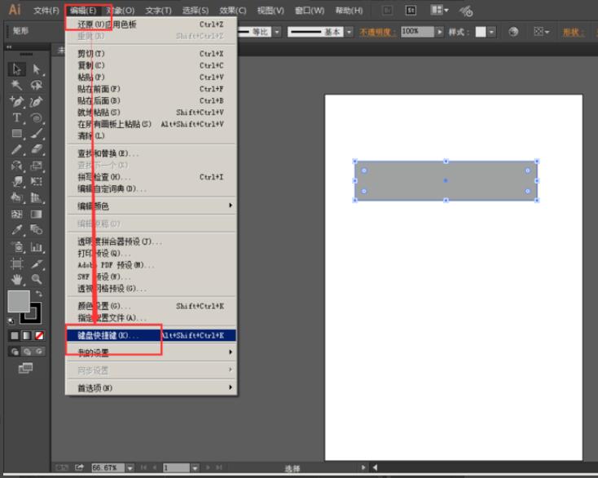Click the 形状 shape link
The image size is (598, 478).
coord(574,32)
